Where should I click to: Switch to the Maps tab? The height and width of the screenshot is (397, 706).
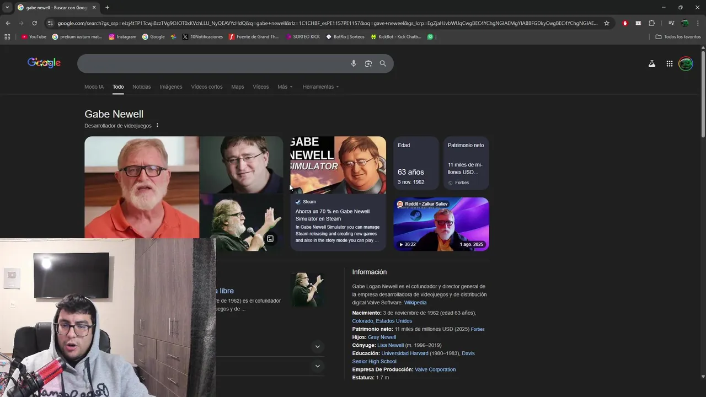(238, 87)
